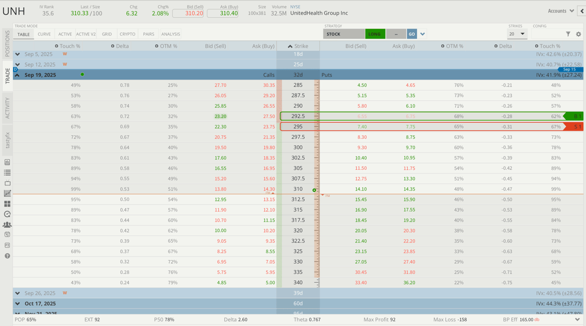Image resolution: width=586 pixels, height=326 pixels.
Task: Click the 305 strike price cell
Action: pos(298,168)
